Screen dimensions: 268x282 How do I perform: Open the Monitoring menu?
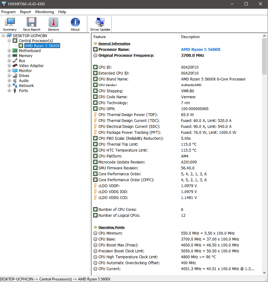pyautogui.click(x=45, y=12)
